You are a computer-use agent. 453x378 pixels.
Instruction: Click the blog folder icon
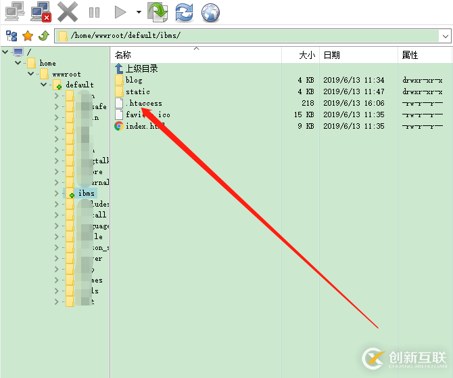(119, 80)
